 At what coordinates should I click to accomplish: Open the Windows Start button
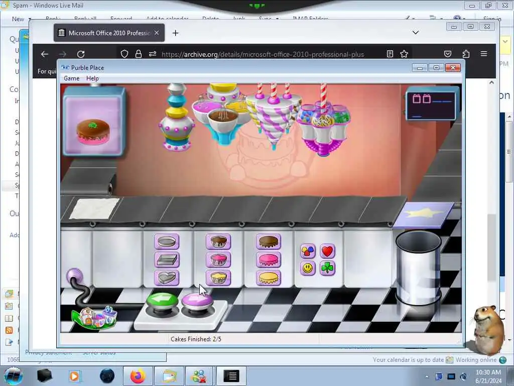[x=13, y=376]
